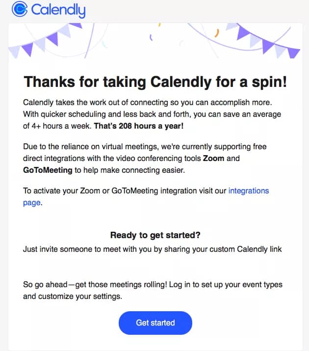Screen dimensions: 309x351
Task: Click the word "page" in the link
Action: pyautogui.click(x=32, y=203)
